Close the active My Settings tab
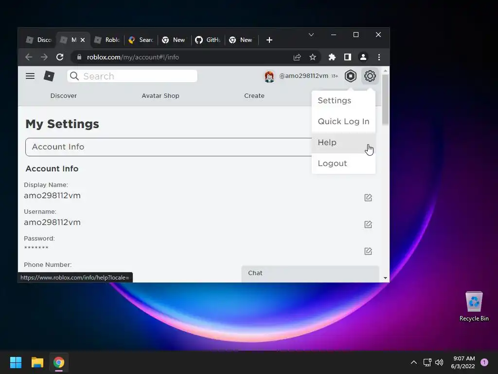498x374 pixels. (83, 40)
